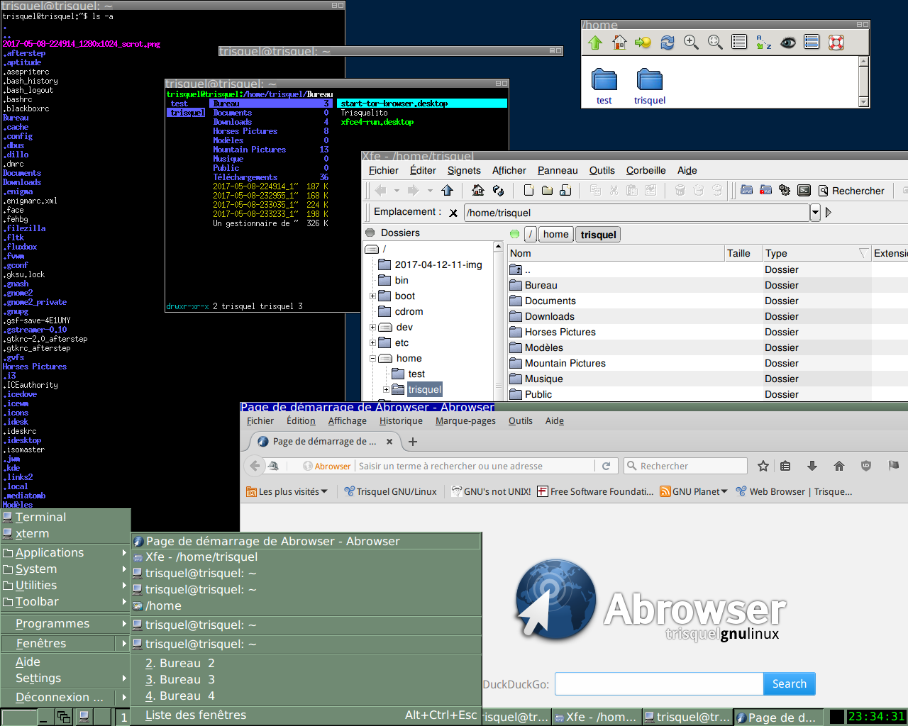The image size is (908, 726).
Task: Click the scrollbar in /home window
Action: (863, 82)
